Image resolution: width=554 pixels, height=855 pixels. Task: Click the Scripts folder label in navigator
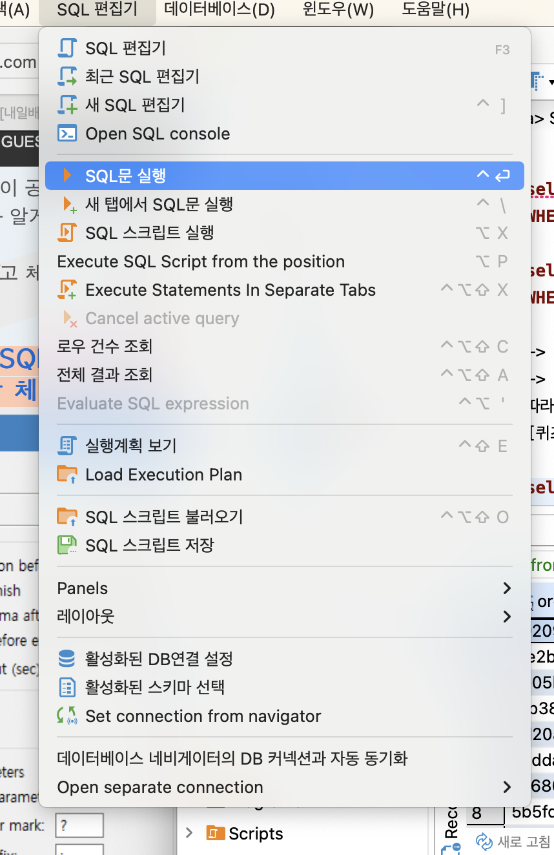[256, 833]
